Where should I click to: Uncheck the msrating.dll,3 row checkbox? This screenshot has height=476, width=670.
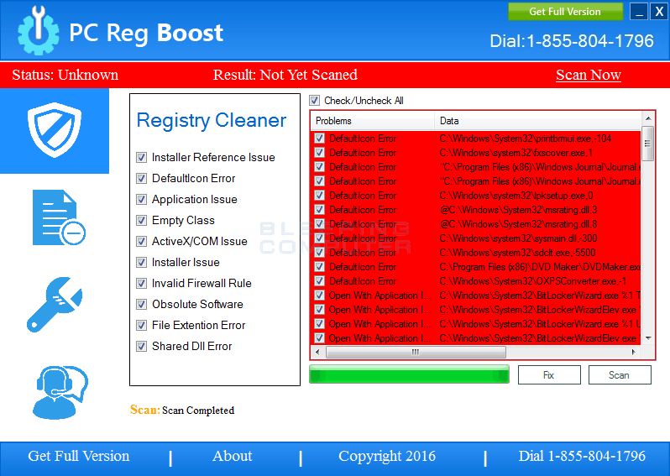(319, 210)
